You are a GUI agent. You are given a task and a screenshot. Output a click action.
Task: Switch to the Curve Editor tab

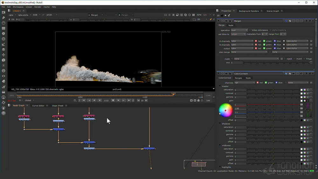(38, 106)
